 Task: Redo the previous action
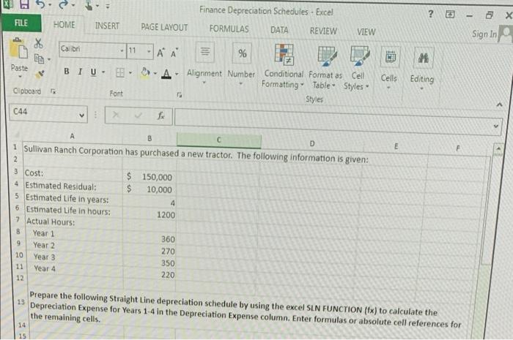(64, 4)
